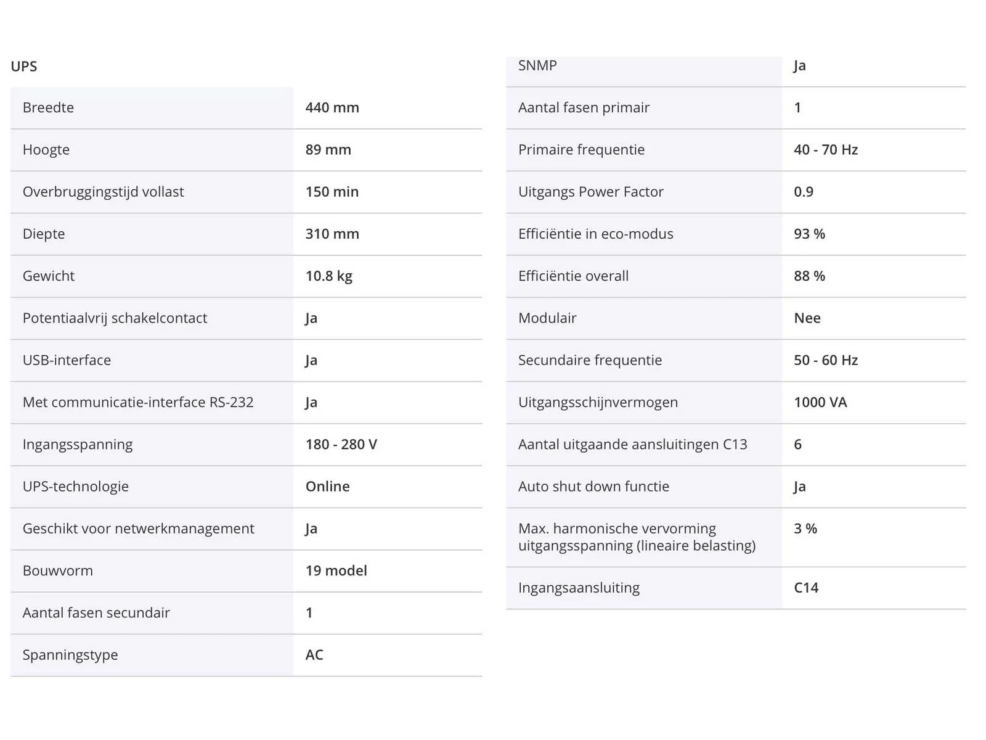The image size is (986, 740).
Task: Click the Spanningstype AC value
Action: tap(314, 655)
